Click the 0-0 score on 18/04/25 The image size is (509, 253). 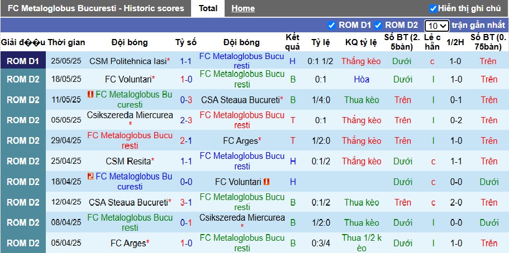tap(186, 182)
